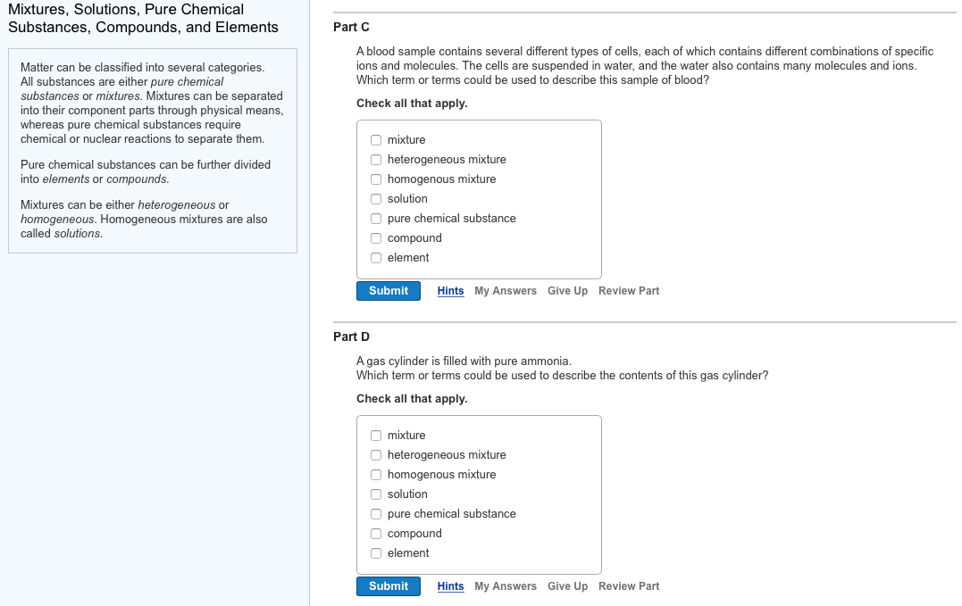Check the compound checkbox in Part C
This screenshot has height=606, width=962.
click(376, 237)
